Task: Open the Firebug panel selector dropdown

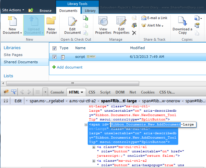Action: coord(45,92)
